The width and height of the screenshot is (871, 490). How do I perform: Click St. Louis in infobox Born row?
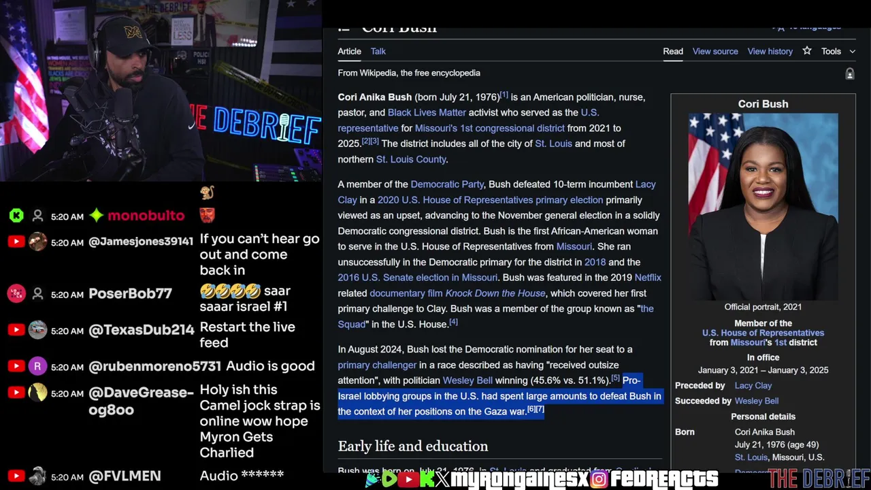click(751, 457)
